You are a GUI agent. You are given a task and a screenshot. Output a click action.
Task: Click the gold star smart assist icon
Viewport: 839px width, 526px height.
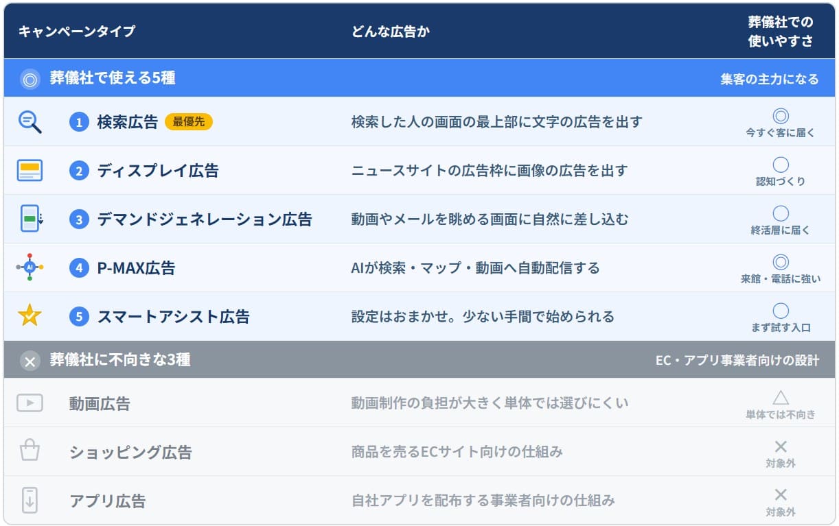pyautogui.click(x=30, y=316)
